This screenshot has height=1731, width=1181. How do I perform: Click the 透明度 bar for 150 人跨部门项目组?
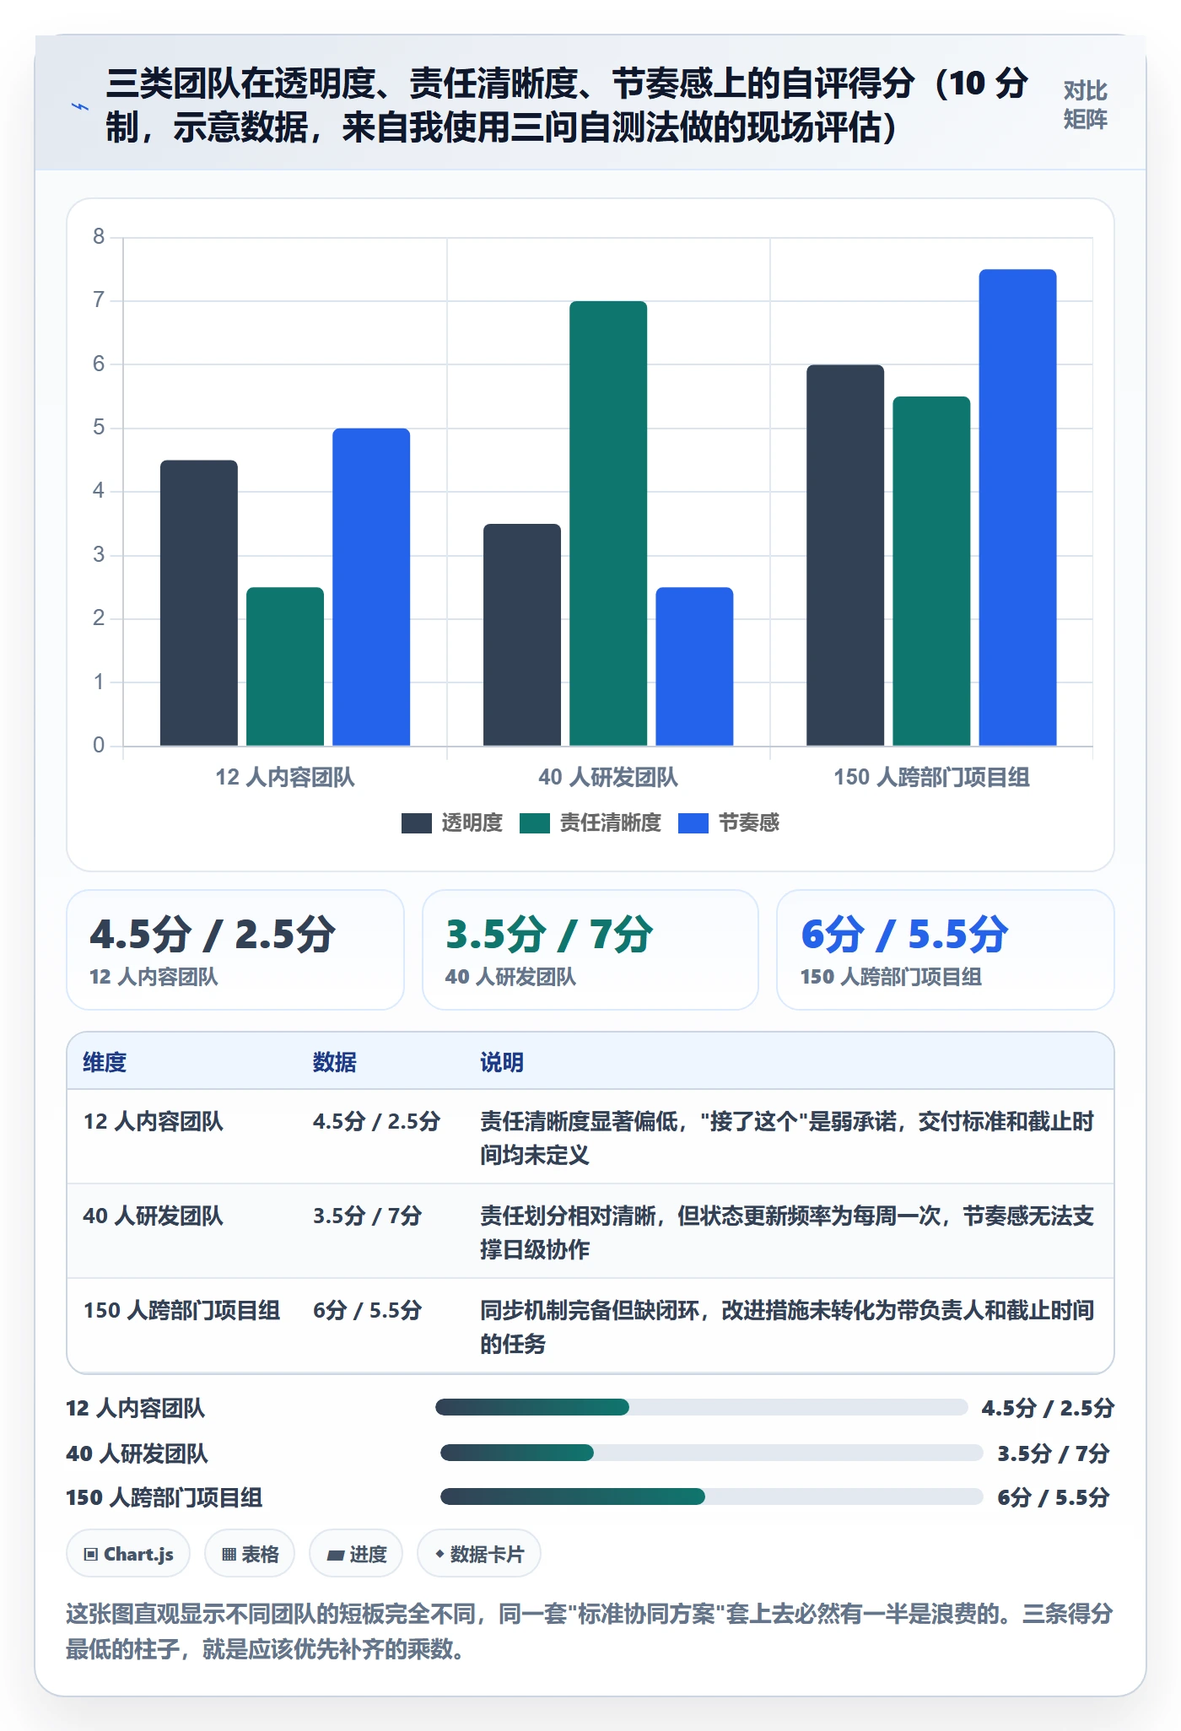pyautogui.click(x=845, y=555)
